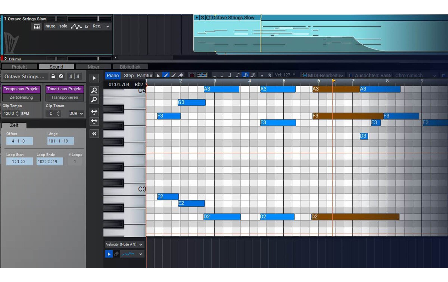Open the DUR scale mode dropdown

pos(76,113)
